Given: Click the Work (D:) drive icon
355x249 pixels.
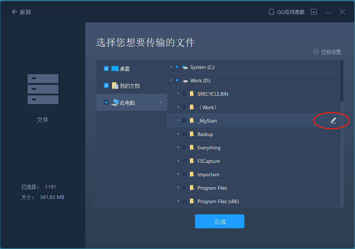Looking at the screenshot, I should click(x=185, y=81).
